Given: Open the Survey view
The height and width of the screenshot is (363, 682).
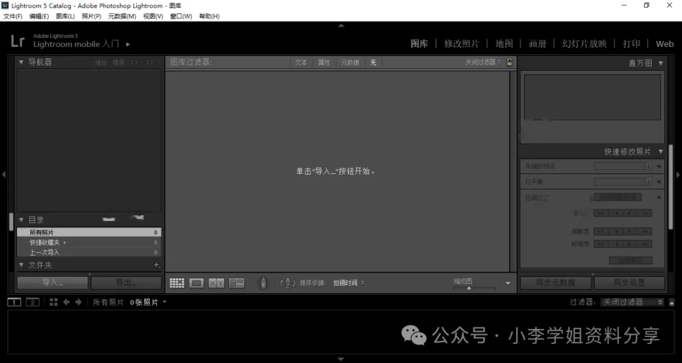Looking at the screenshot, I should [237, 283].
